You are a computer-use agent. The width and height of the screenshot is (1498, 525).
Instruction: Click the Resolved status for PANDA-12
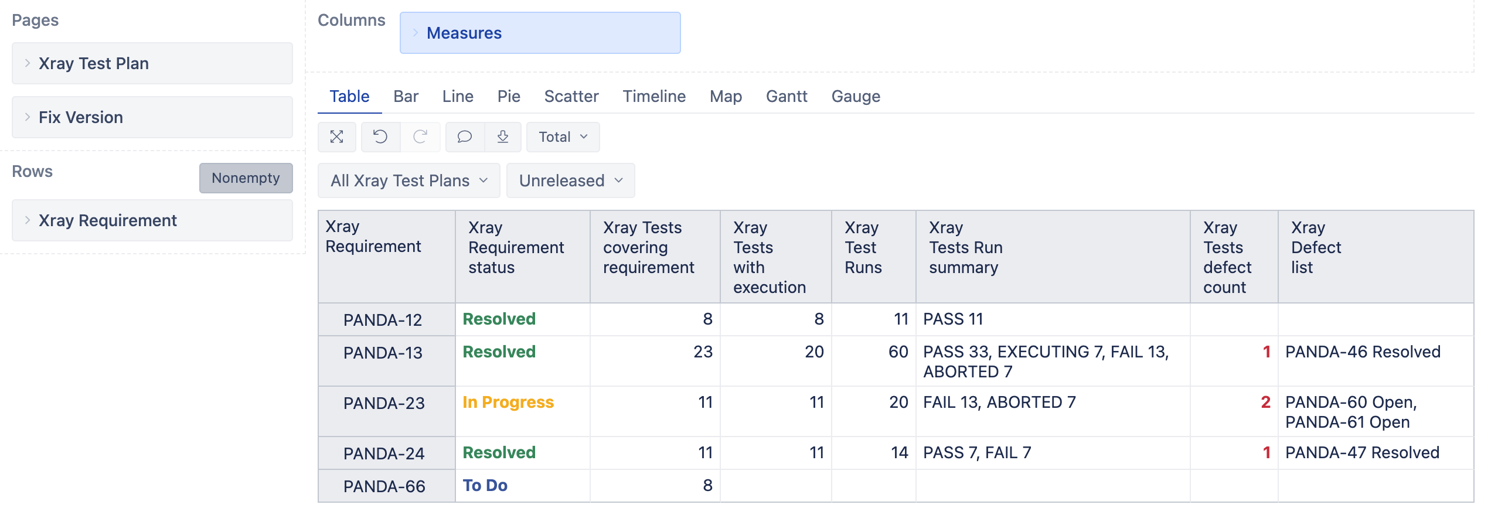pos(523,319)
